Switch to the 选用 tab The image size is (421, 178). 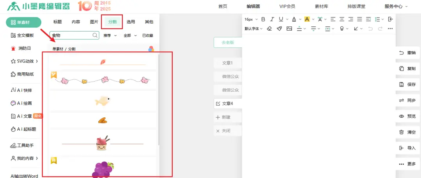(131, 22)
